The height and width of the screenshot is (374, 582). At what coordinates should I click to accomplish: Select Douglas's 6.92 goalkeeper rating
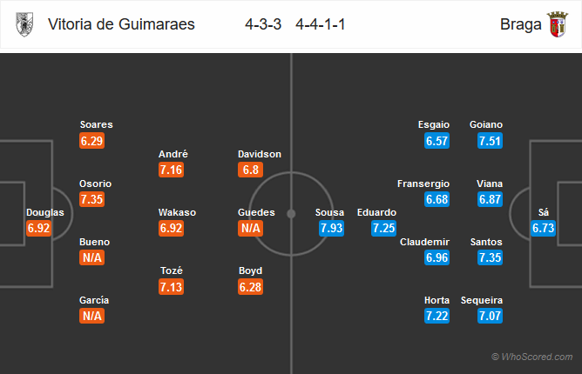38,228
